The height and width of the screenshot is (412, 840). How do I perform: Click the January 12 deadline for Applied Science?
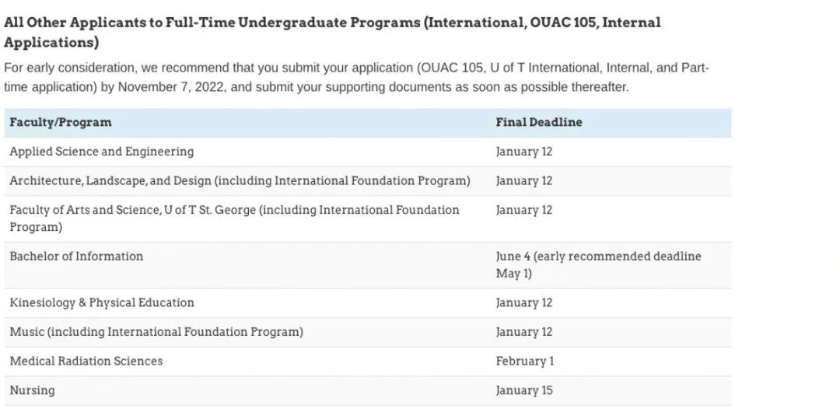point(523,152)
